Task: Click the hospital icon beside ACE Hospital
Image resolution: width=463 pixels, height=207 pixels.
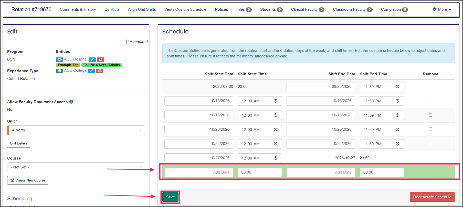Action: coord(59,59)
